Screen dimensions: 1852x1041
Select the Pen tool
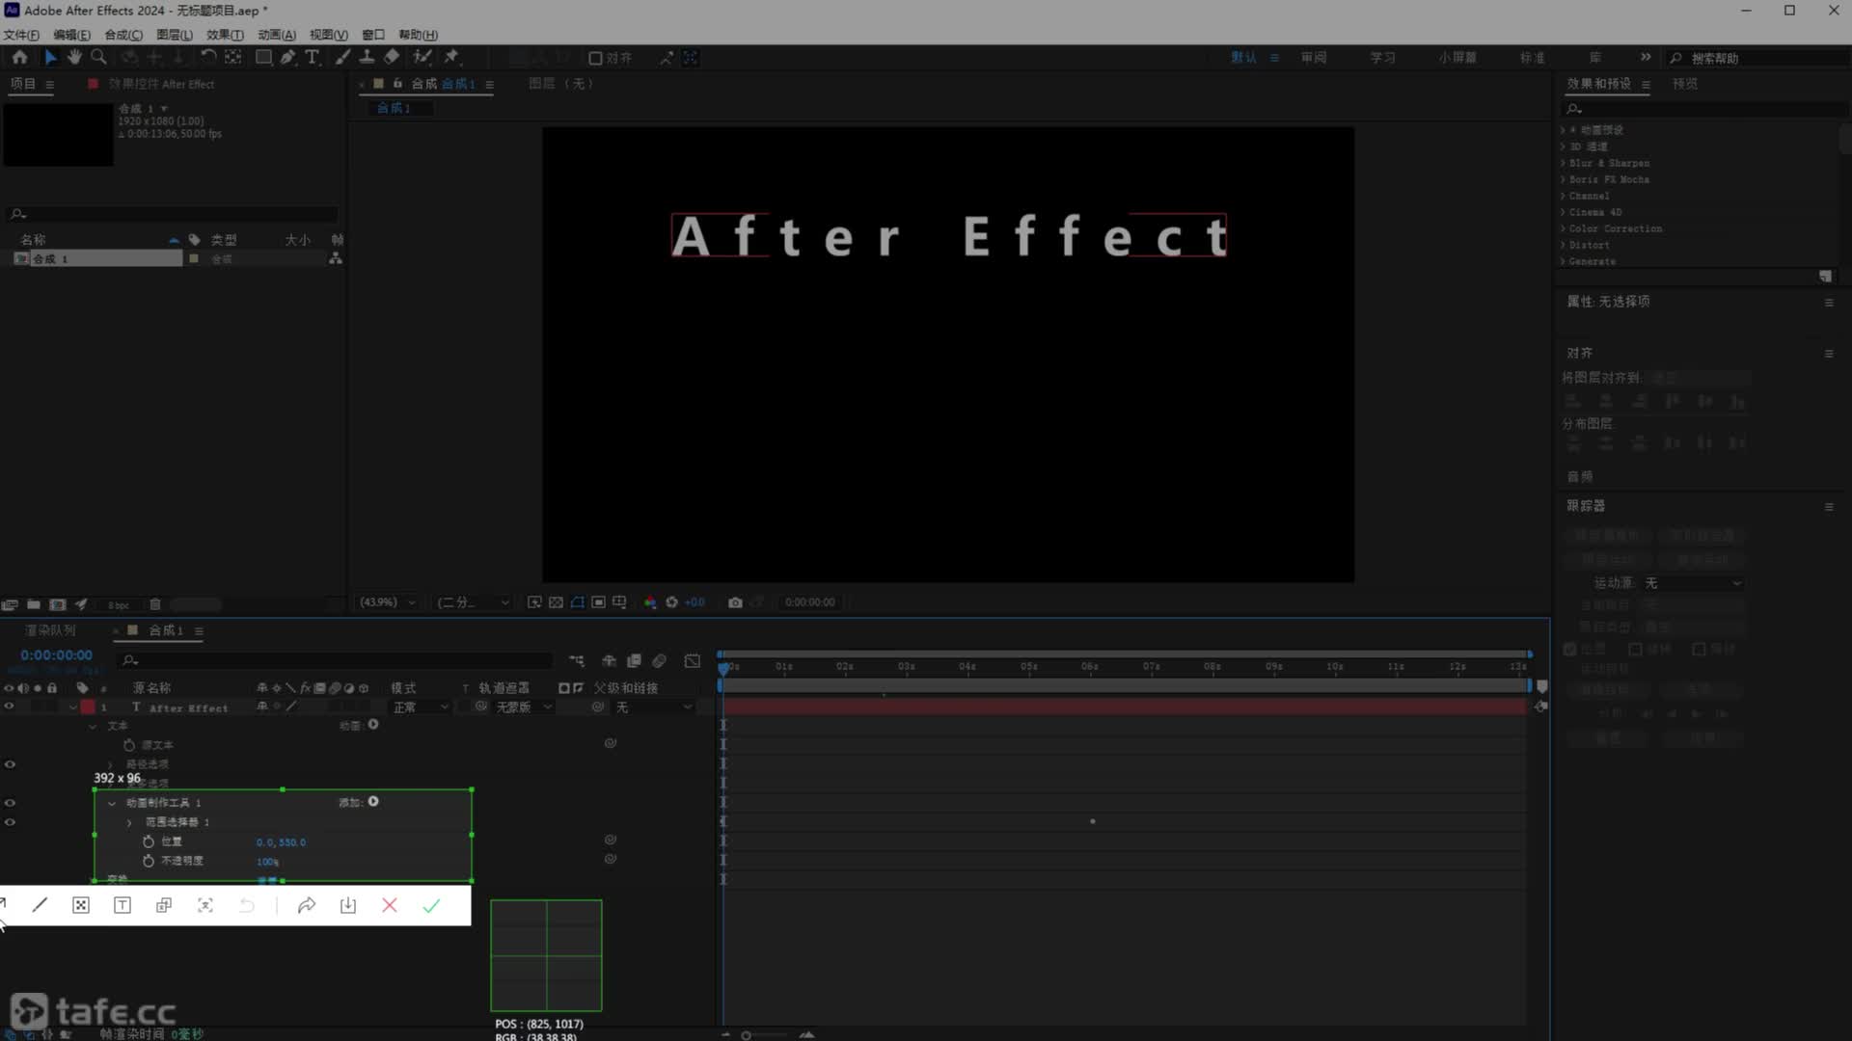click(x=287, y=58)
